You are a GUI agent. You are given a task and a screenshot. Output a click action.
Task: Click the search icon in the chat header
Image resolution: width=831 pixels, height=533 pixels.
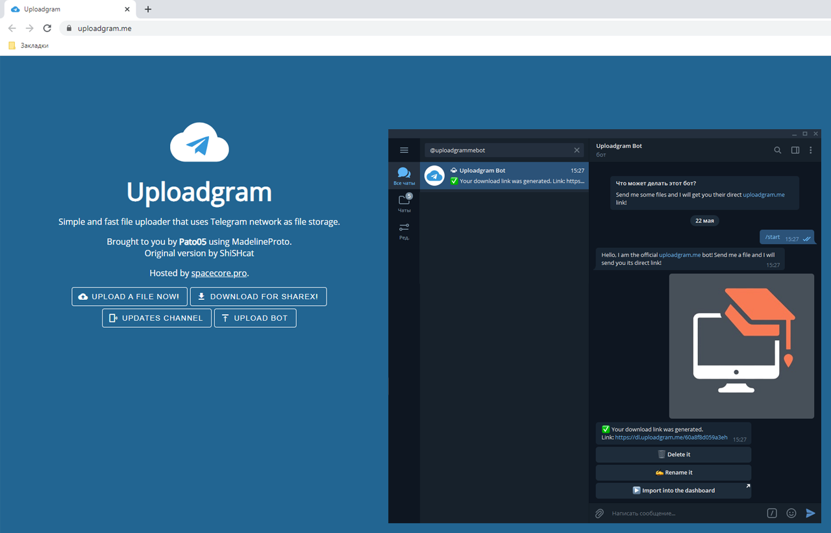coord(777,150)
